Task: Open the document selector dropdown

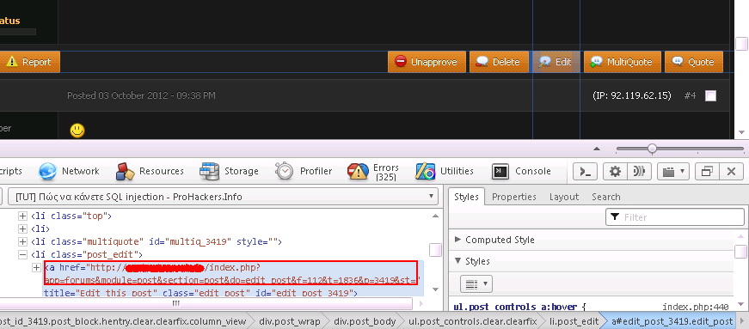Action: click(224, 196)
